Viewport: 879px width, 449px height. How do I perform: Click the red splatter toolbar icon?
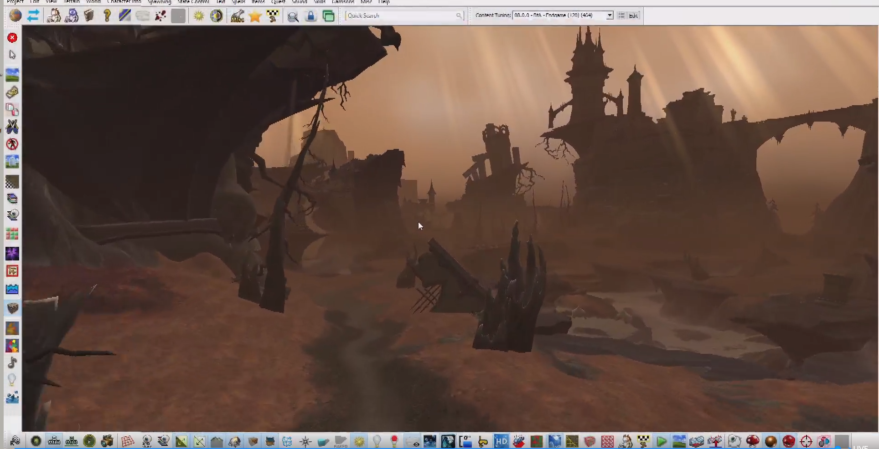point(160,16)
